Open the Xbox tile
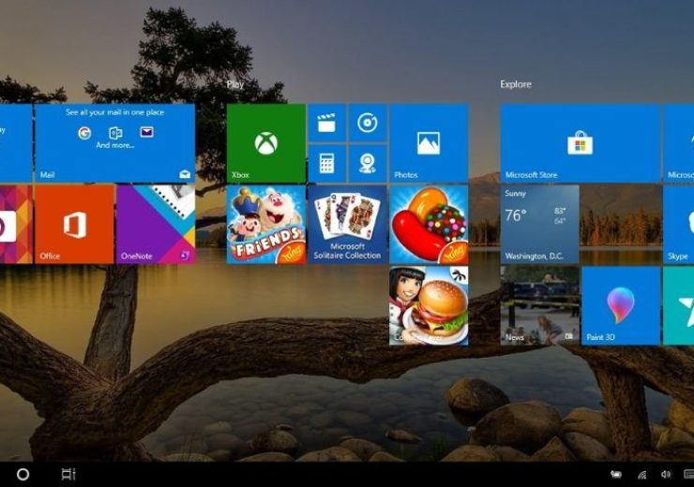The width and height of the screenshot is (694, 487). [265, 143]
